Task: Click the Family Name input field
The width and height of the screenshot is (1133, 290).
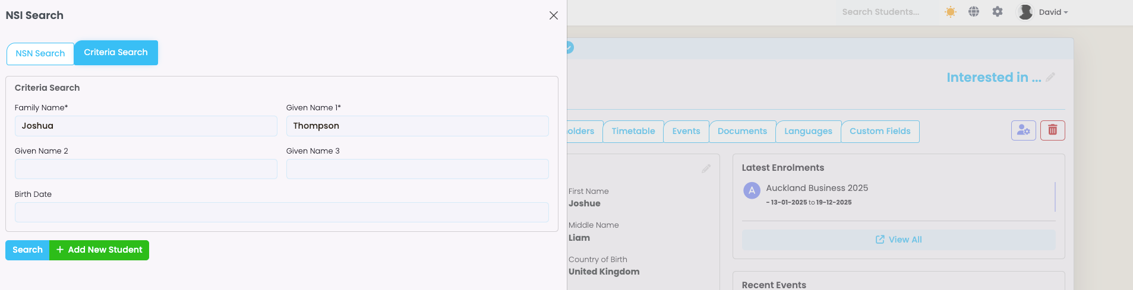Action: tap(146, 126)
